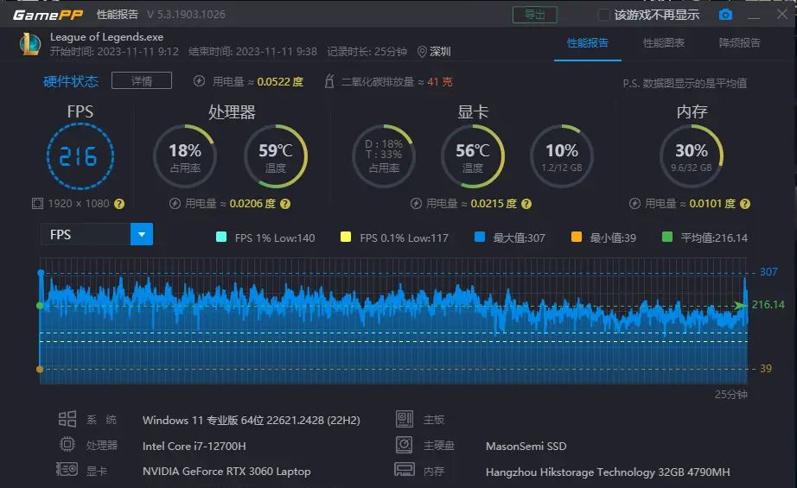Viewport: 797px width, 488px height.
Task: Click the League of Legends game icon
Action: [30, 44]
